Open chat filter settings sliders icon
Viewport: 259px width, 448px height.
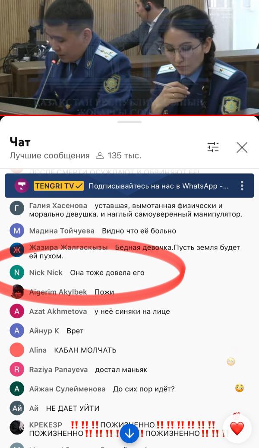point(213,147)
